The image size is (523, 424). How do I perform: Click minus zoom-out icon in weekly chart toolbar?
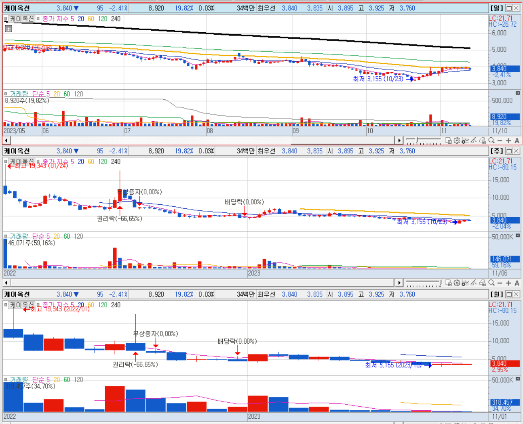point(500,283)
